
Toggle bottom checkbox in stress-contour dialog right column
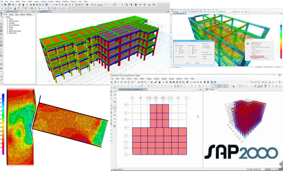pyautogui.click(x=203, y=59)
